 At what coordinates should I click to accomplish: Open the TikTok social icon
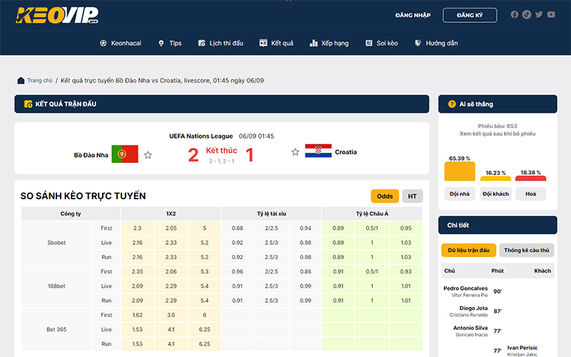(x=527, y=15)
